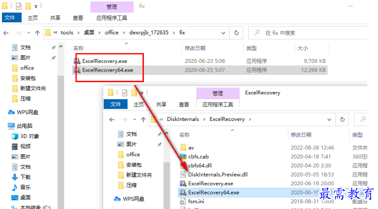
Task: Refresh the fix folder view
Action: click(x=236, y=33)
